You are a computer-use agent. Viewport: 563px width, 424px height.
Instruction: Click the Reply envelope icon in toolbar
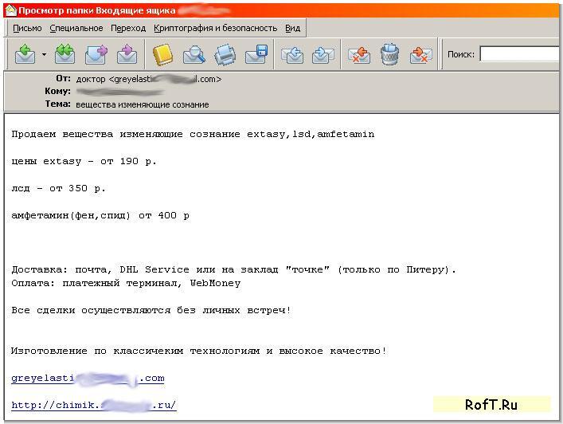tap(25, 55)
